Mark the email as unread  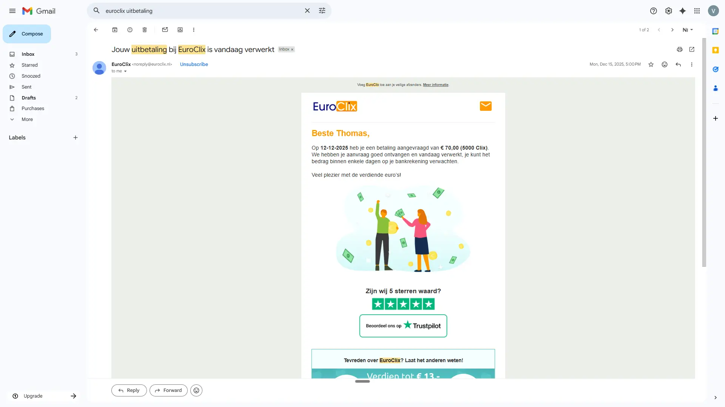[x=165, y=30]
